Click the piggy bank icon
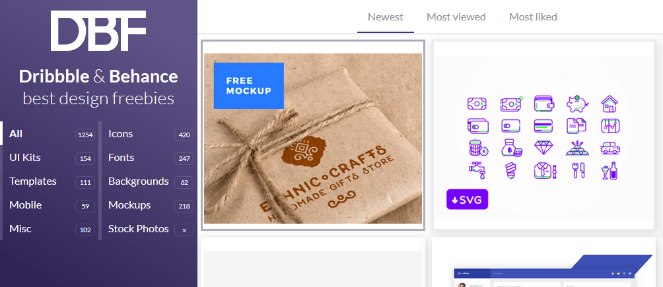The width and height of the screenshot is (663, 287). (x=576, y=104)
